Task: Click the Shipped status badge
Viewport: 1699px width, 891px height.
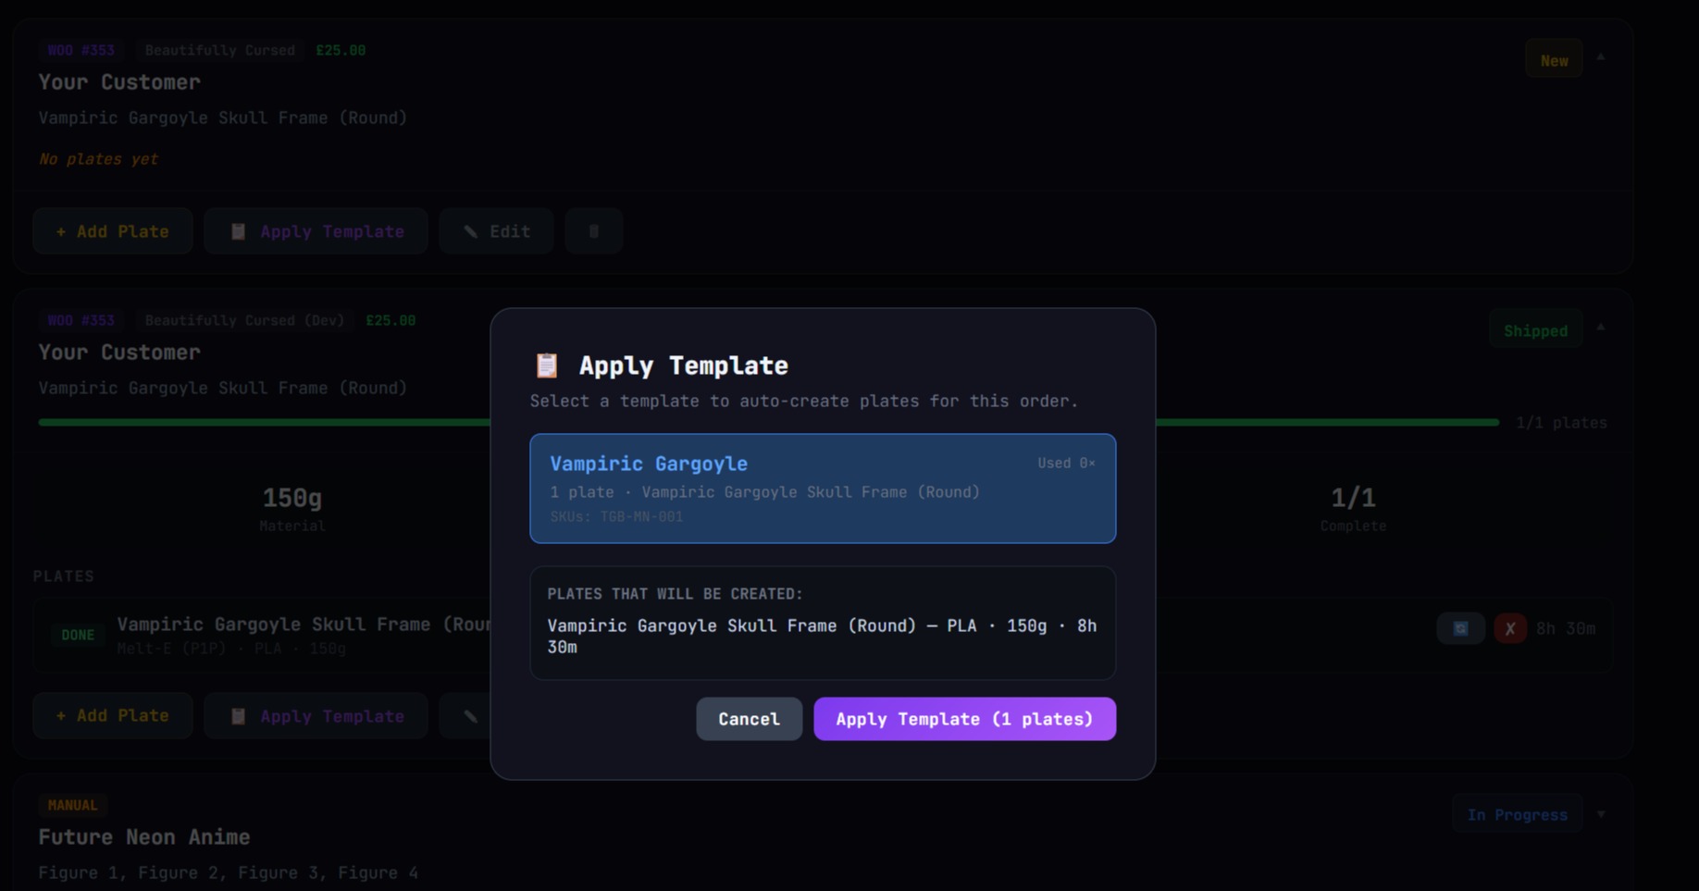Action: coord(1535,330)
